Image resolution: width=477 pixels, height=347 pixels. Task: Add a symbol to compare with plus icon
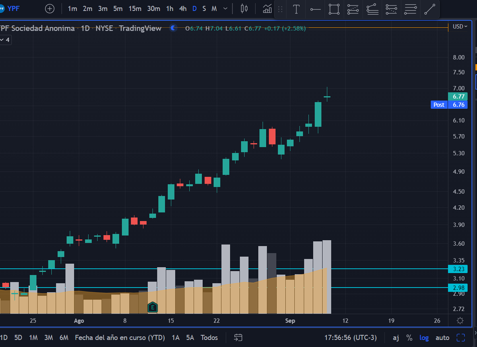[49, 8]
